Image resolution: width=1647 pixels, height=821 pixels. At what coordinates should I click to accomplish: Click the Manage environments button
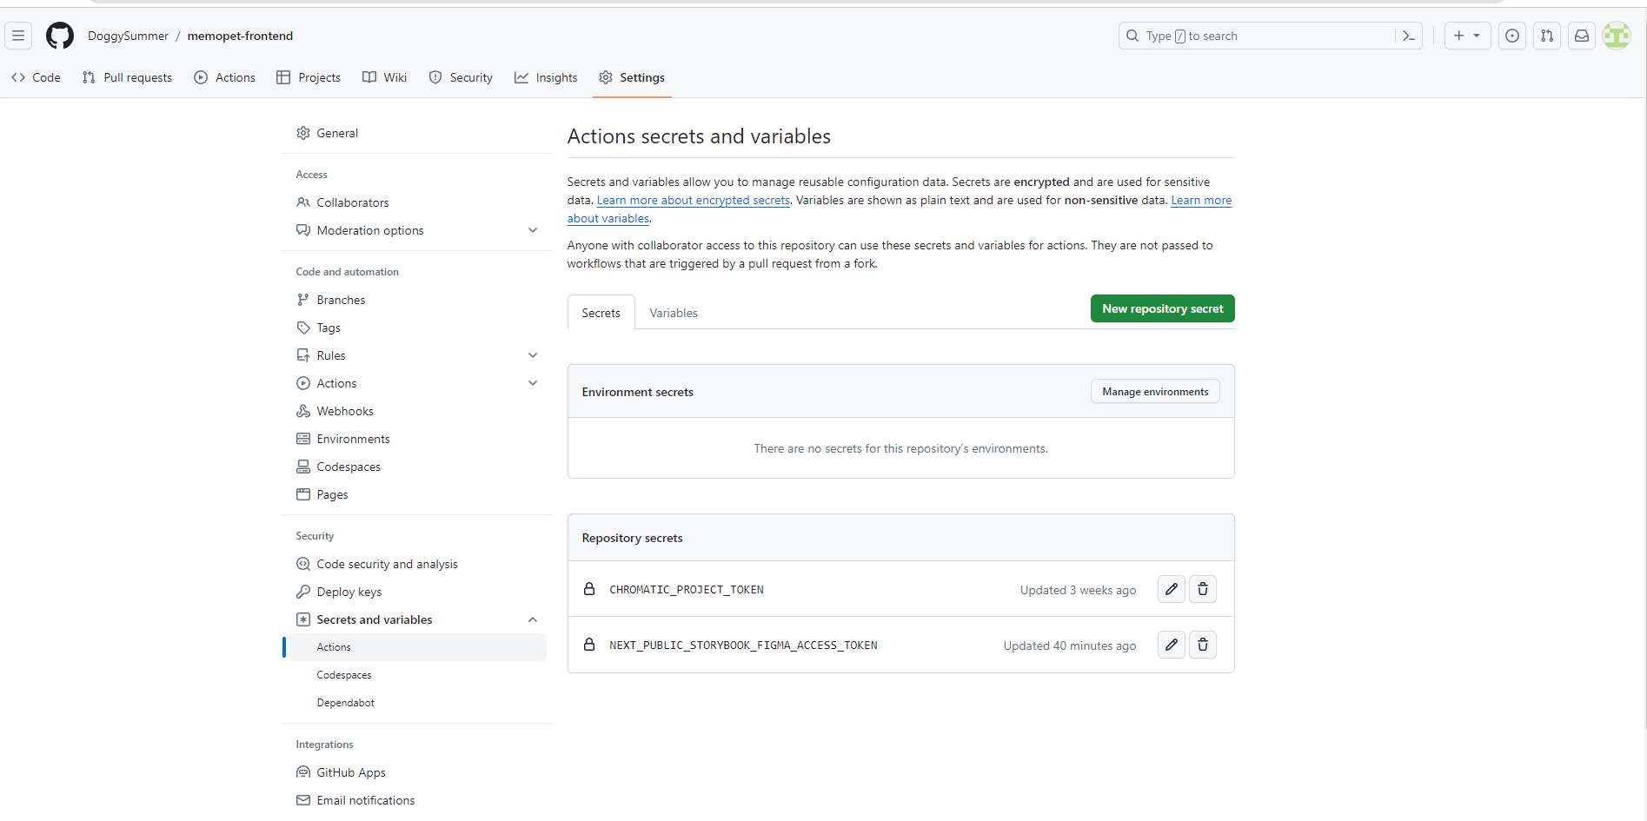pos(1155,392)
